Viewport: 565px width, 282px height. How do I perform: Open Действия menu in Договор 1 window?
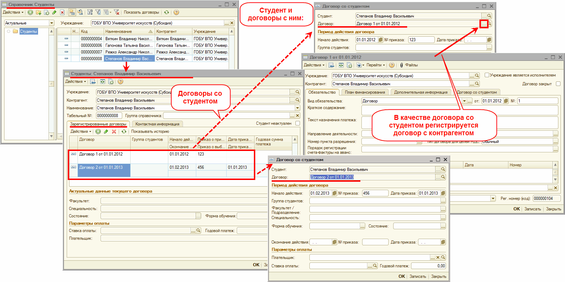click(314, 65)
